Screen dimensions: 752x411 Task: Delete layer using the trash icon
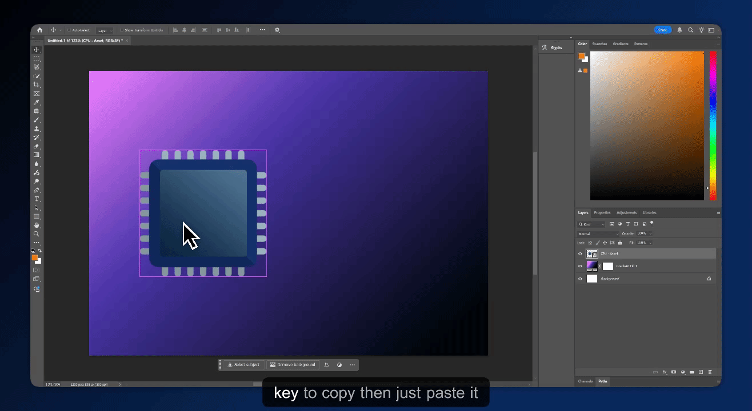710,372
